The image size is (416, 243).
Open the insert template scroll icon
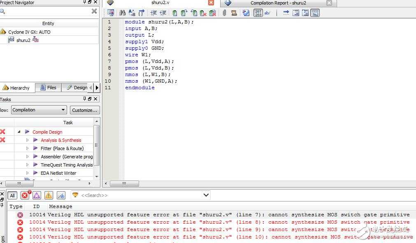[x=234, y=13]
